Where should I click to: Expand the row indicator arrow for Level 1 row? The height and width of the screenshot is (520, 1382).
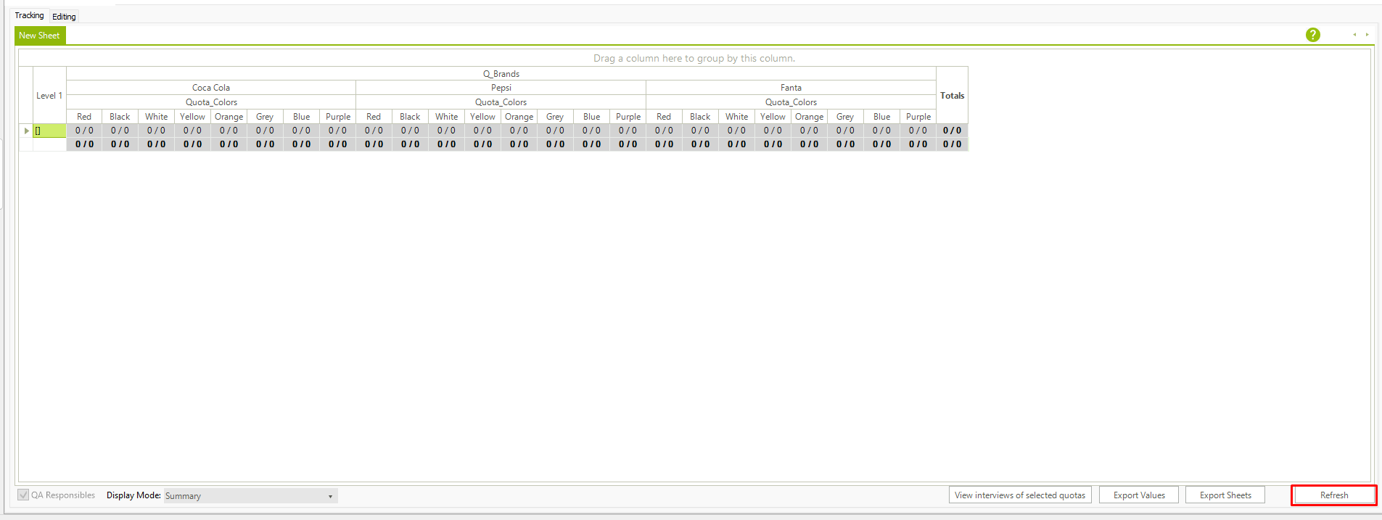(x=26, y=131)
